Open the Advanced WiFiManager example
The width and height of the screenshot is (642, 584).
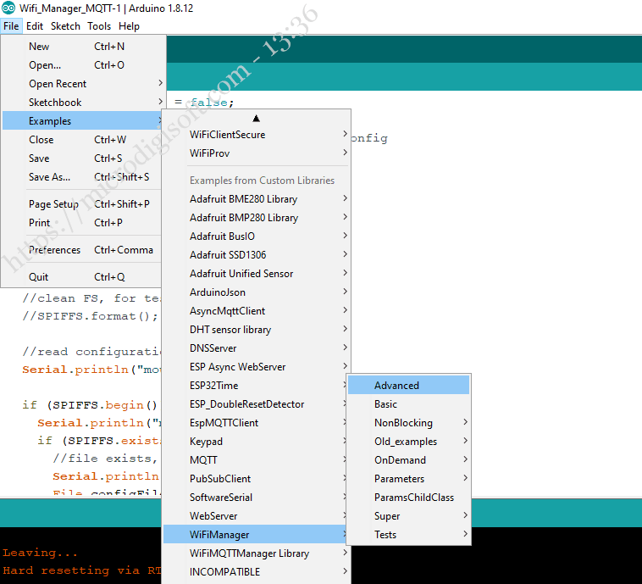tap(408, 386)
